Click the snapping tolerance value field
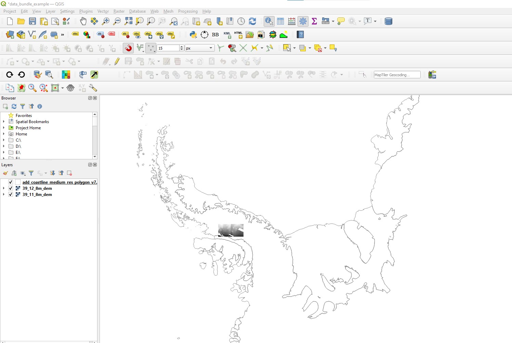 [x=168, y=48]
